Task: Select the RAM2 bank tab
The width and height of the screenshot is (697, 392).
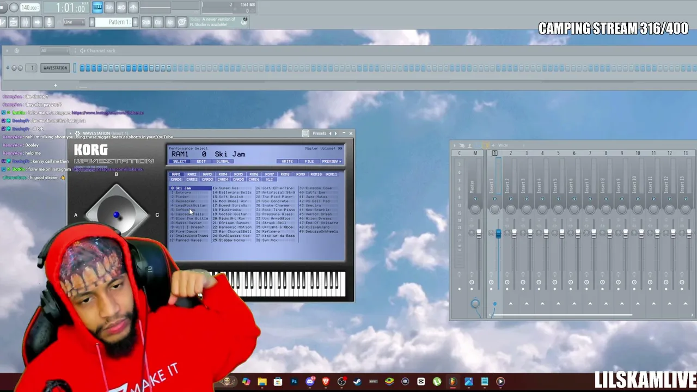Action: point(192,174)
